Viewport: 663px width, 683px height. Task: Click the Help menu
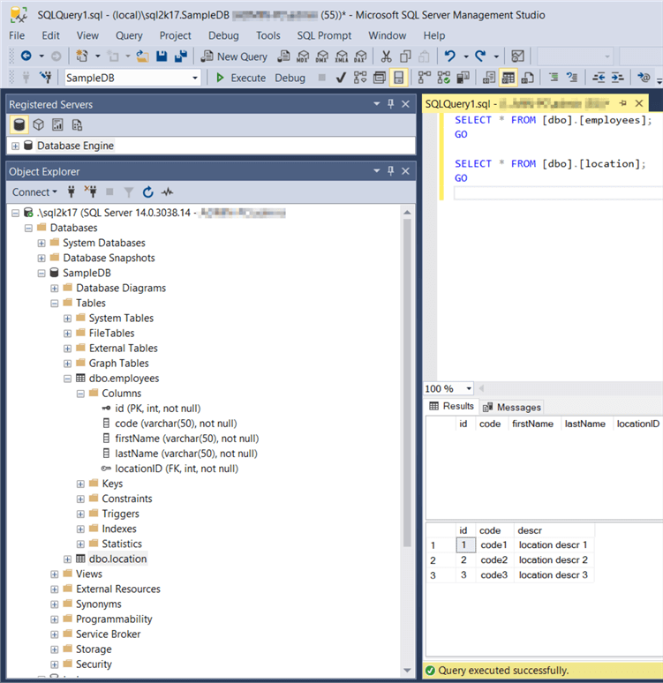tap(434, 35)
